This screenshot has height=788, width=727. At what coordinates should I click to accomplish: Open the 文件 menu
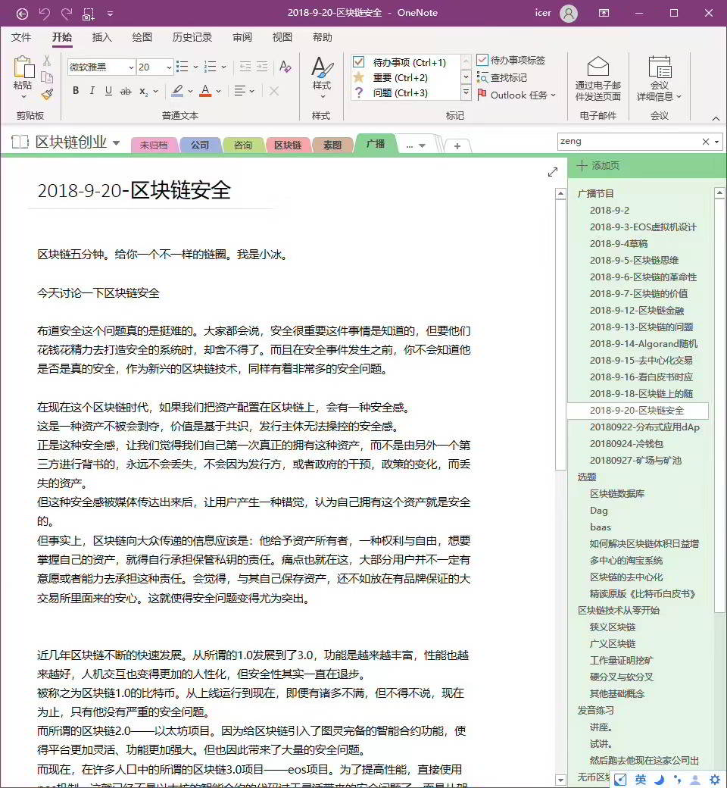[21, 37]
